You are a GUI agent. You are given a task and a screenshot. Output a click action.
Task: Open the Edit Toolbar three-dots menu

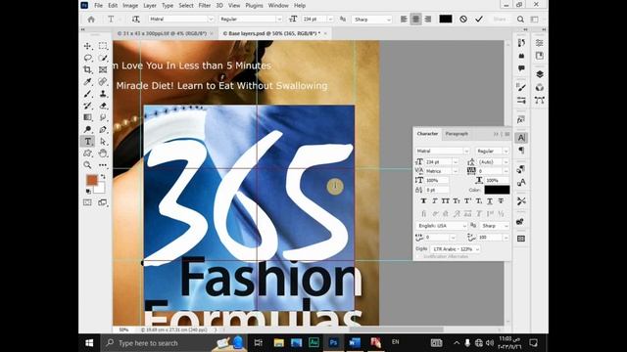tap(103, 165)
